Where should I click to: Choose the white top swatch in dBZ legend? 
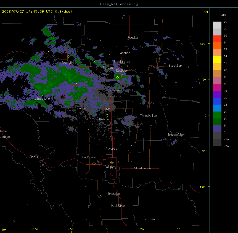[217, 25]
